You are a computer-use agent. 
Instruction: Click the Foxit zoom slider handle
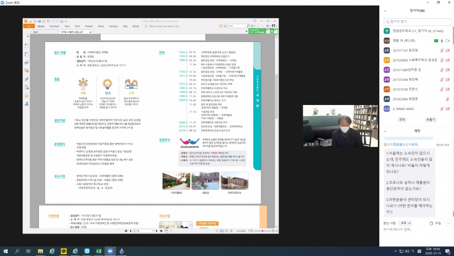[262, 231]
